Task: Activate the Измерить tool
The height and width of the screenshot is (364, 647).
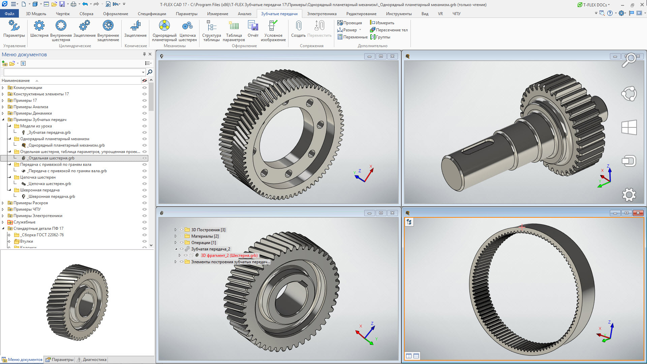Action: (382, 23)
